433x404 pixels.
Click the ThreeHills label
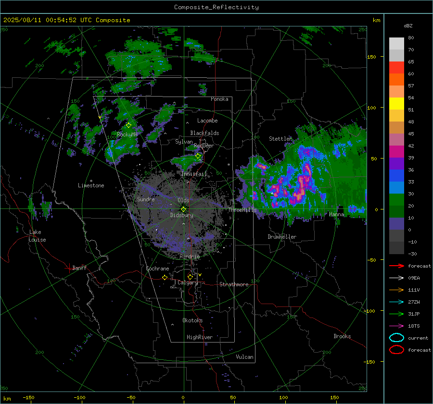point(242,210)
